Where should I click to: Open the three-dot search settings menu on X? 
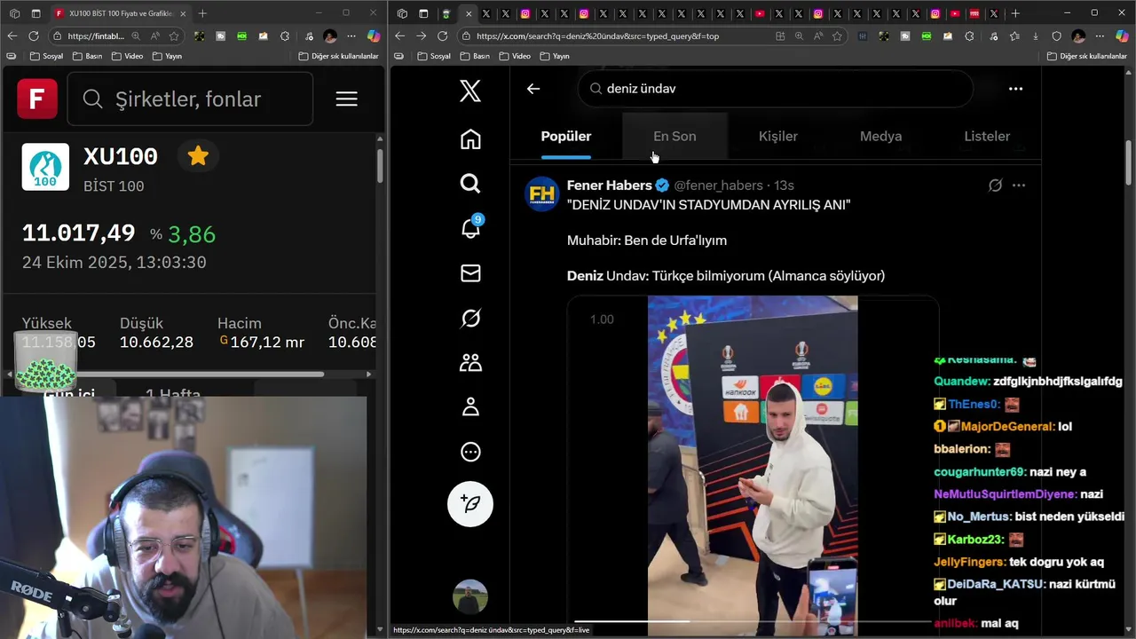1015,89
